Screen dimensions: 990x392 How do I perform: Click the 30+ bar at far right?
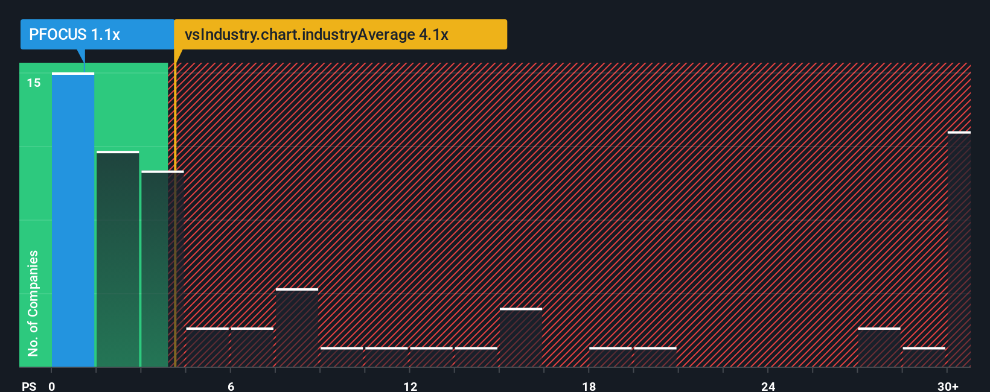959,249
